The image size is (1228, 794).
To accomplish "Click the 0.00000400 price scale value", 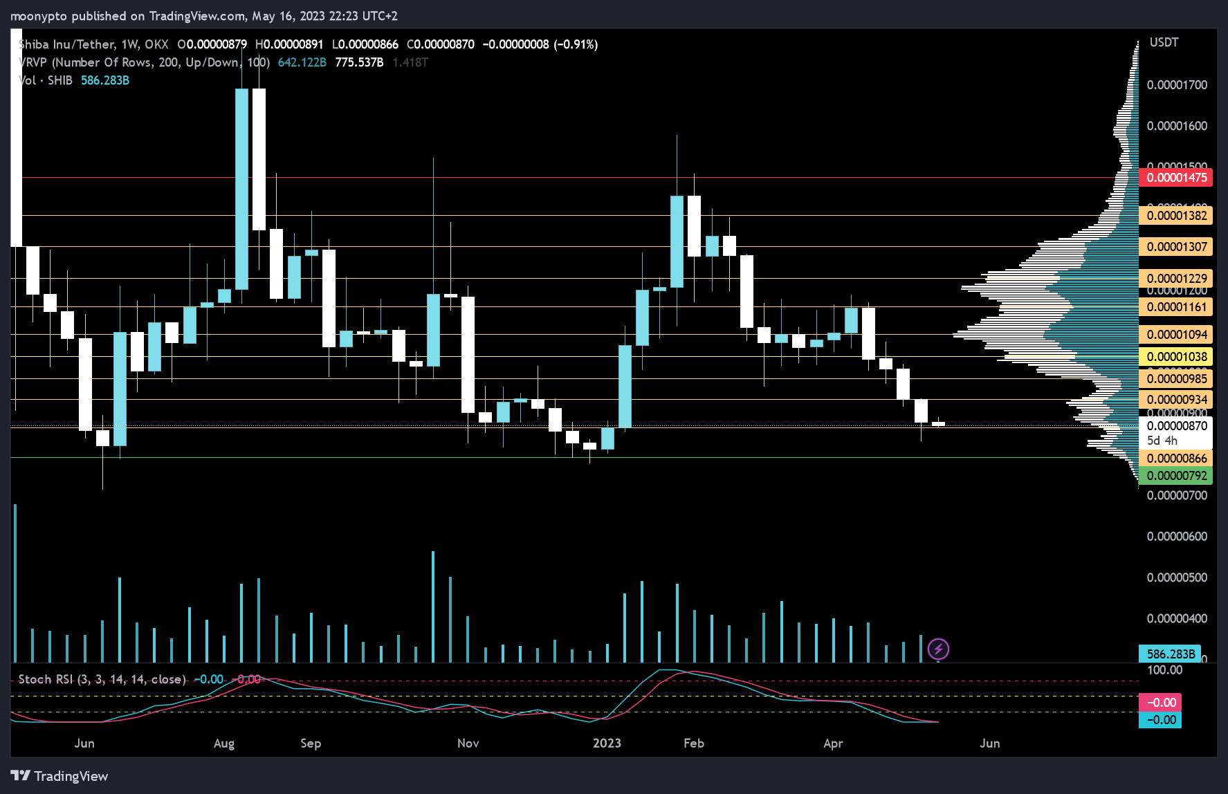I will coord(1177,618).
